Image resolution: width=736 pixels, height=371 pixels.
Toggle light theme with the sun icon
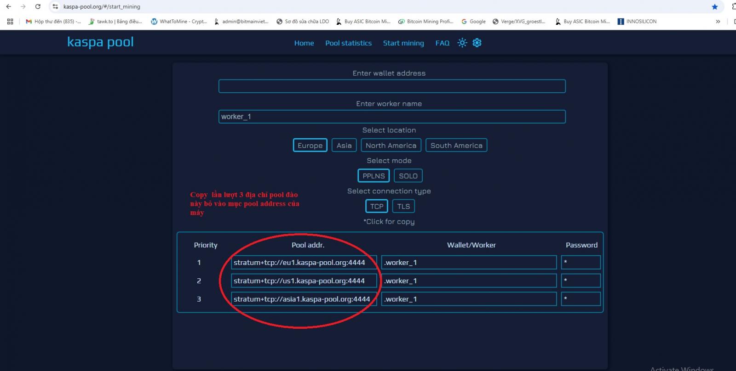point(462,43)
